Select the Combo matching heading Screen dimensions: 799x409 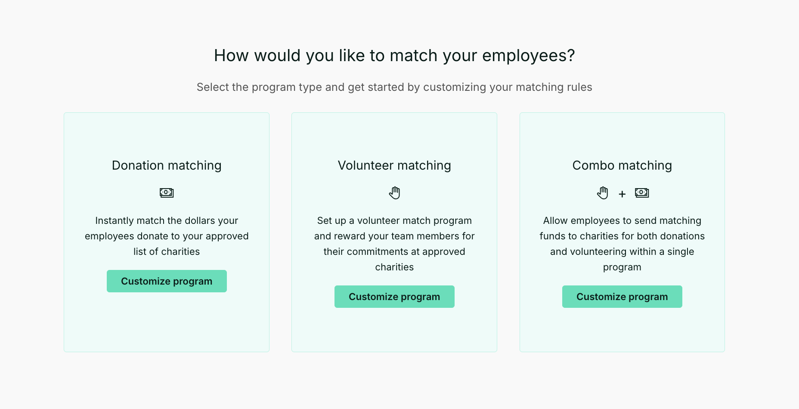[x=622, y=165]
